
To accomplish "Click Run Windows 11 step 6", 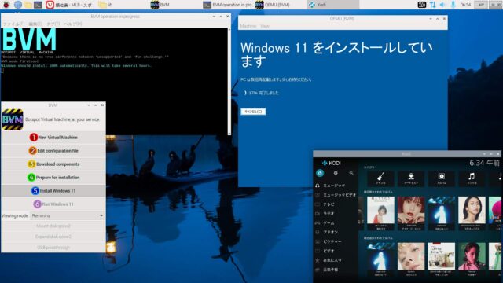I will 53,204.
